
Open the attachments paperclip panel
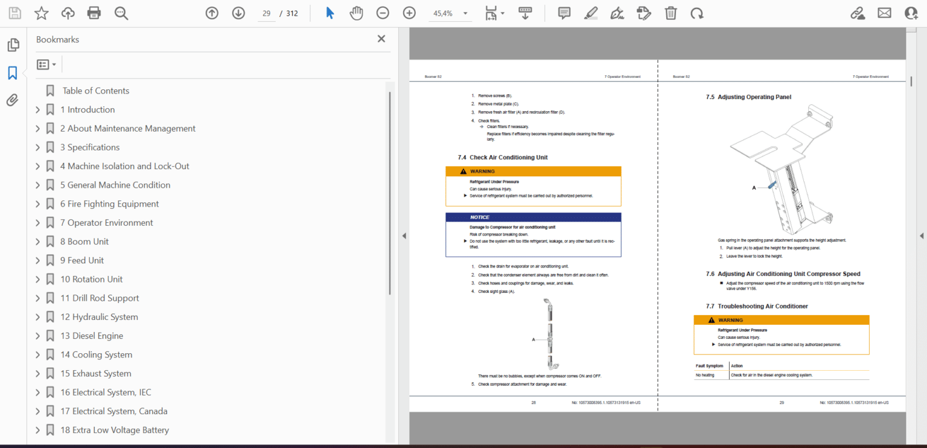pos(13,100)
